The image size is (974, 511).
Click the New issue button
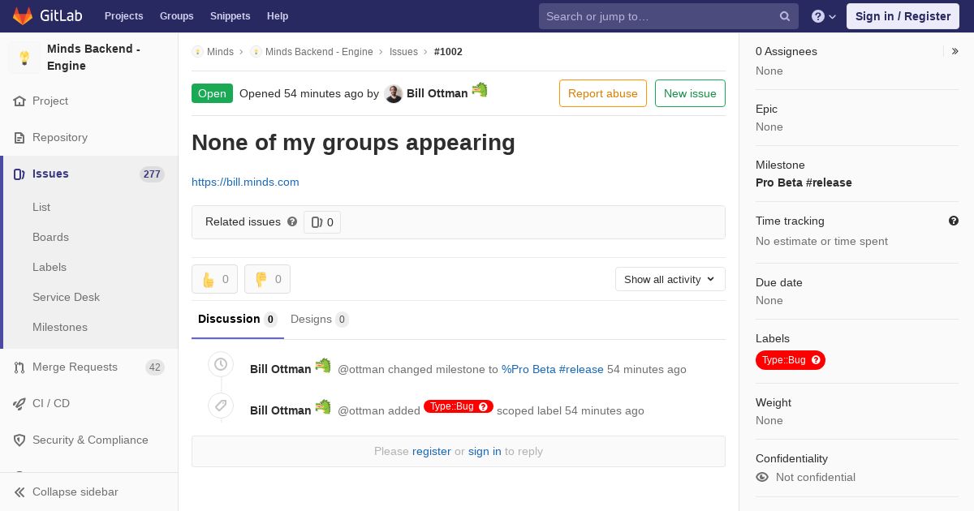pos(690,93)
